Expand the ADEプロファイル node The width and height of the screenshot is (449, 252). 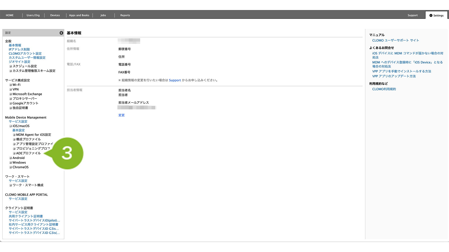14,153
